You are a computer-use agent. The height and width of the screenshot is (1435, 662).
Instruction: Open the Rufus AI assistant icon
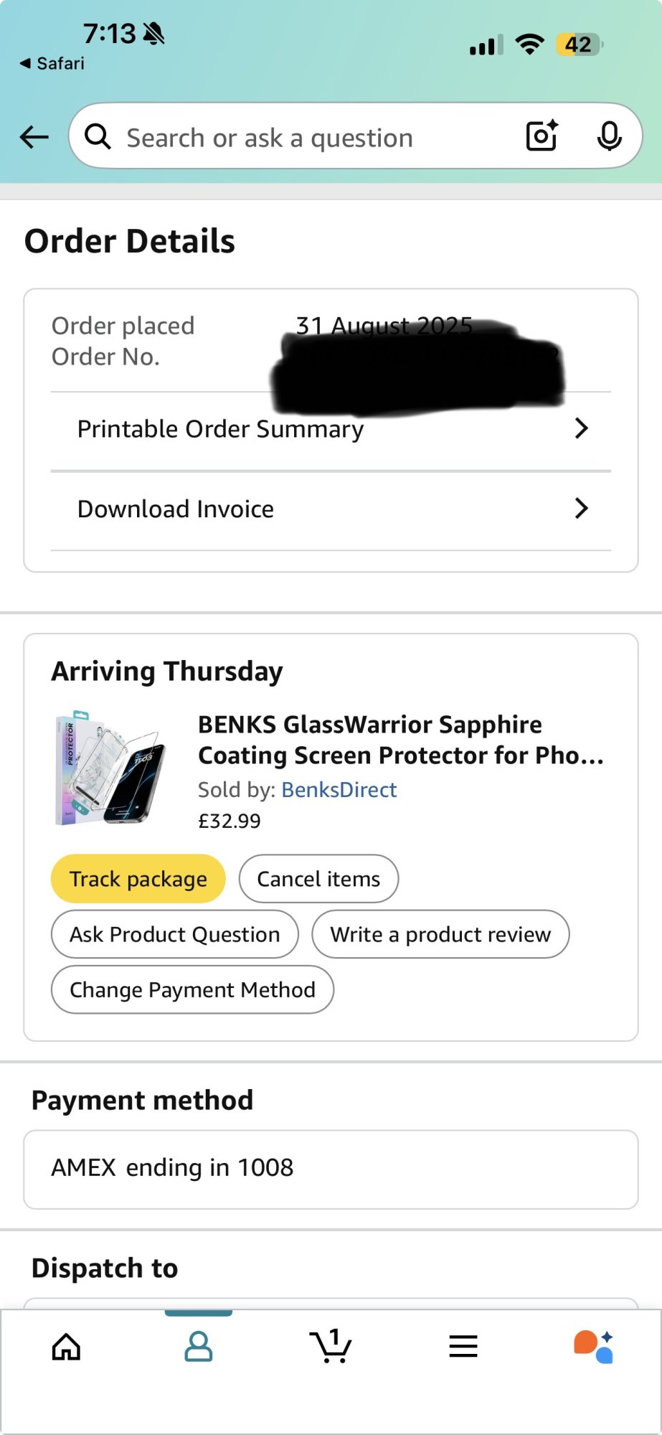point(594,1346)
